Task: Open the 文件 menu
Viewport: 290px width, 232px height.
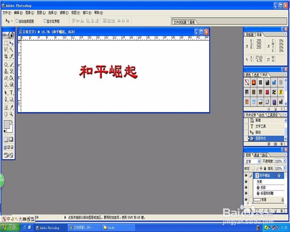Action: (7, 12)
